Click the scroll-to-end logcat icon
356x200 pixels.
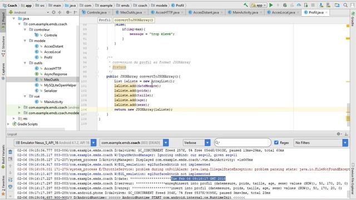click(x=10, y=159)
